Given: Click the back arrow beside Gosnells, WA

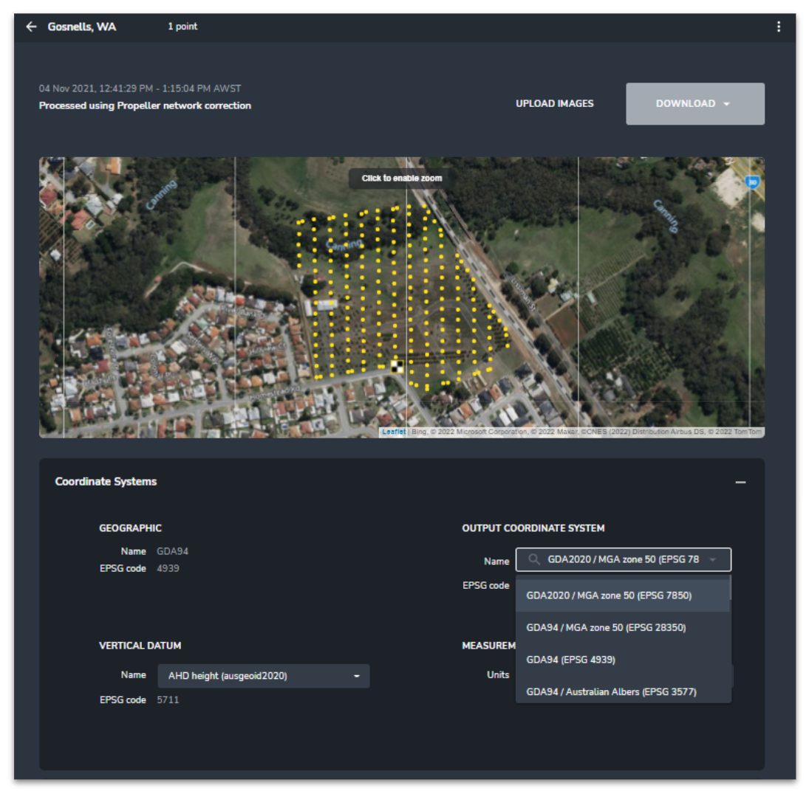Looking at the screenshot, I should [30, 26].
